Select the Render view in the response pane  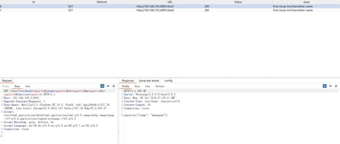pyautogui.click(x=160, y=86)
